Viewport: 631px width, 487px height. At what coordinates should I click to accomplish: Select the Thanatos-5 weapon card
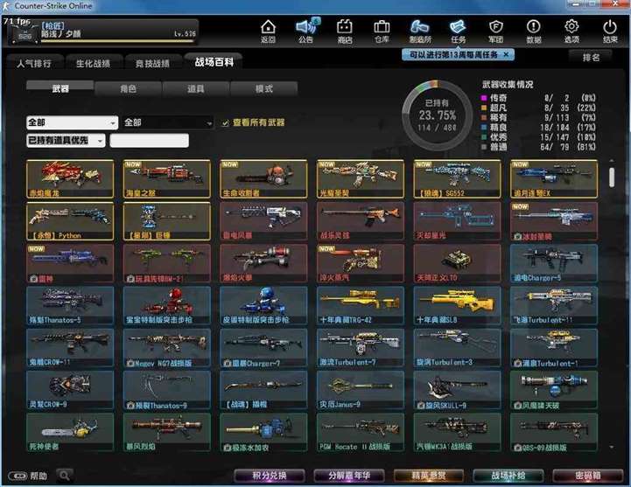[70, 306]
